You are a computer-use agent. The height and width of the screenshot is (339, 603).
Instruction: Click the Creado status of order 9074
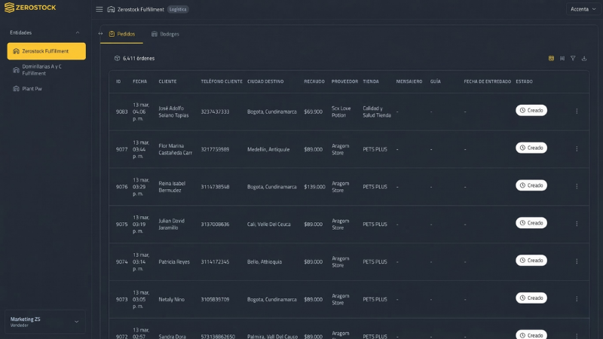[531, 261]
